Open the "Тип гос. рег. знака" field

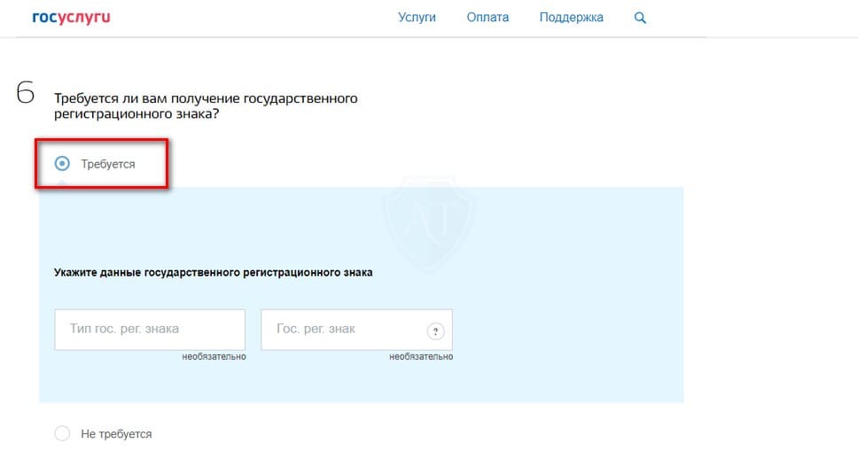pos(150,329)
